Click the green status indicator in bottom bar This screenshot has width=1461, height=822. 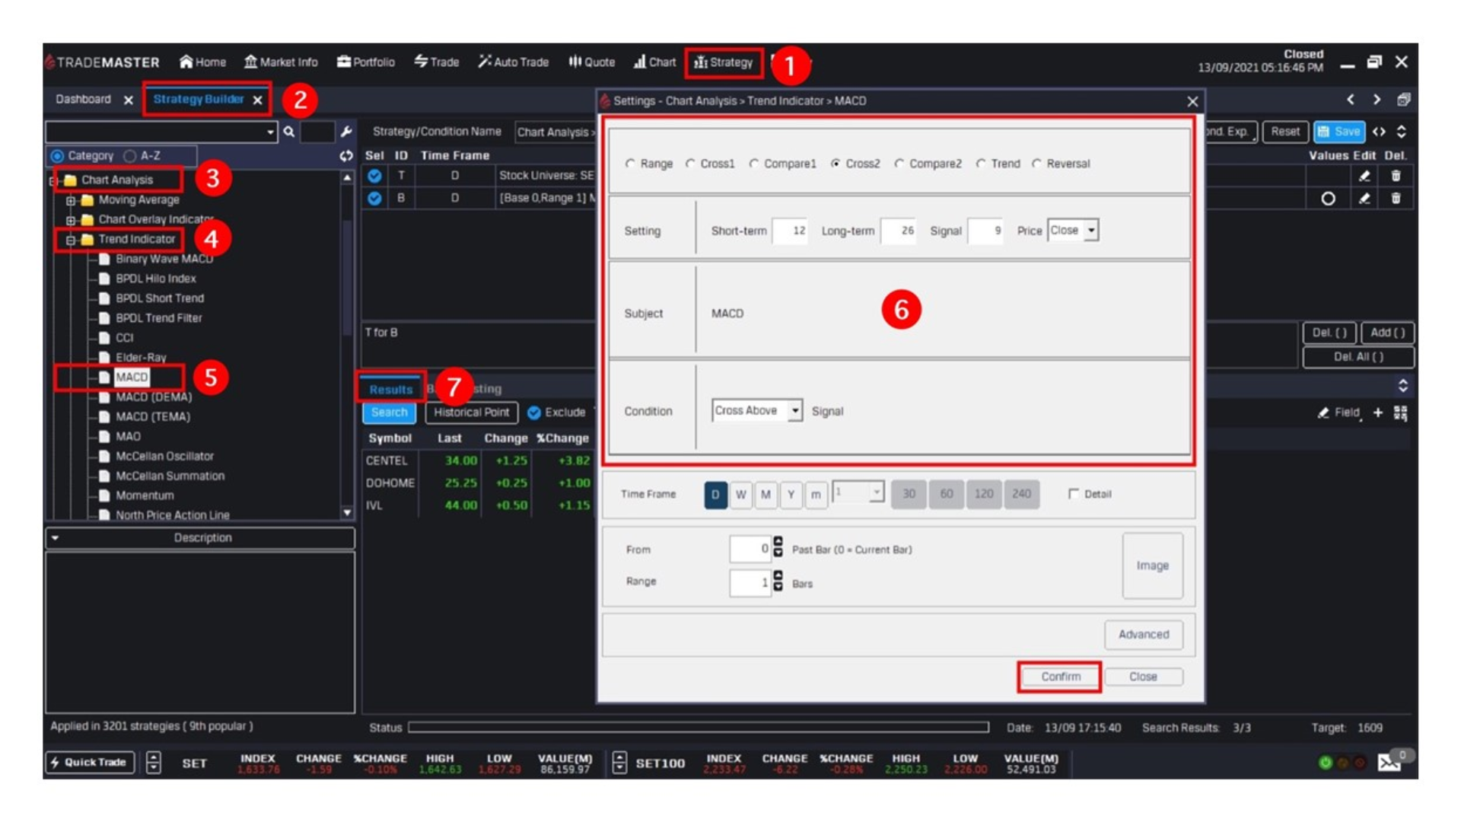(1325, 763)
